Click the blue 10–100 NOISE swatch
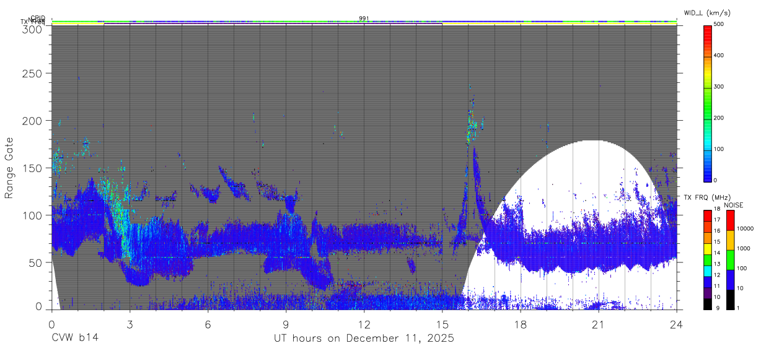 [x=729, y=279]
